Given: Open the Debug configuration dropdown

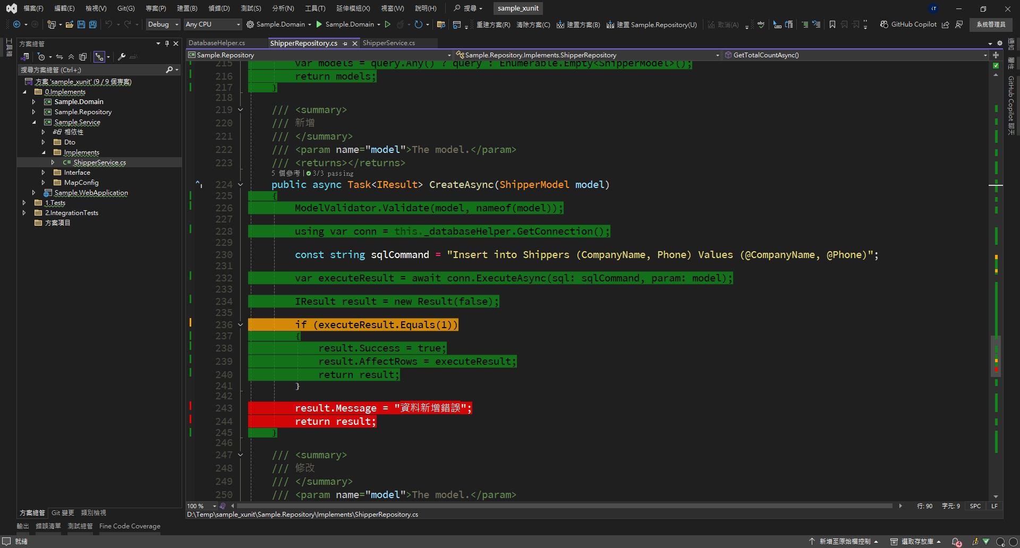Looking at the screenshot, I should pos(163,24).
